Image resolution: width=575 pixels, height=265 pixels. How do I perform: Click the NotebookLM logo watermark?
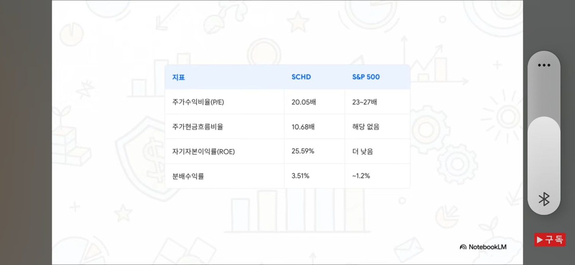(483, 247)
